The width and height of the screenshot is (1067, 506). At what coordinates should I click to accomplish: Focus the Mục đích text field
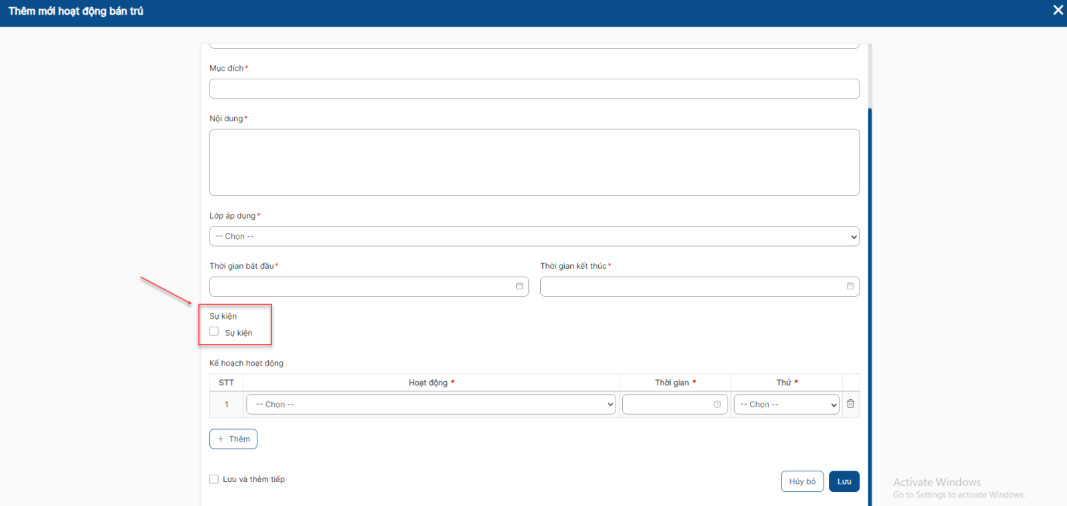tap(533, 89)
